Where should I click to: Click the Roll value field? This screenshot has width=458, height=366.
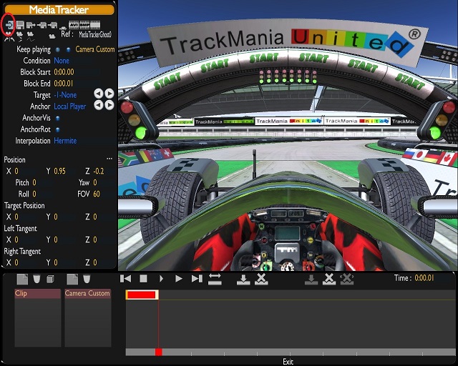(34, 194)
